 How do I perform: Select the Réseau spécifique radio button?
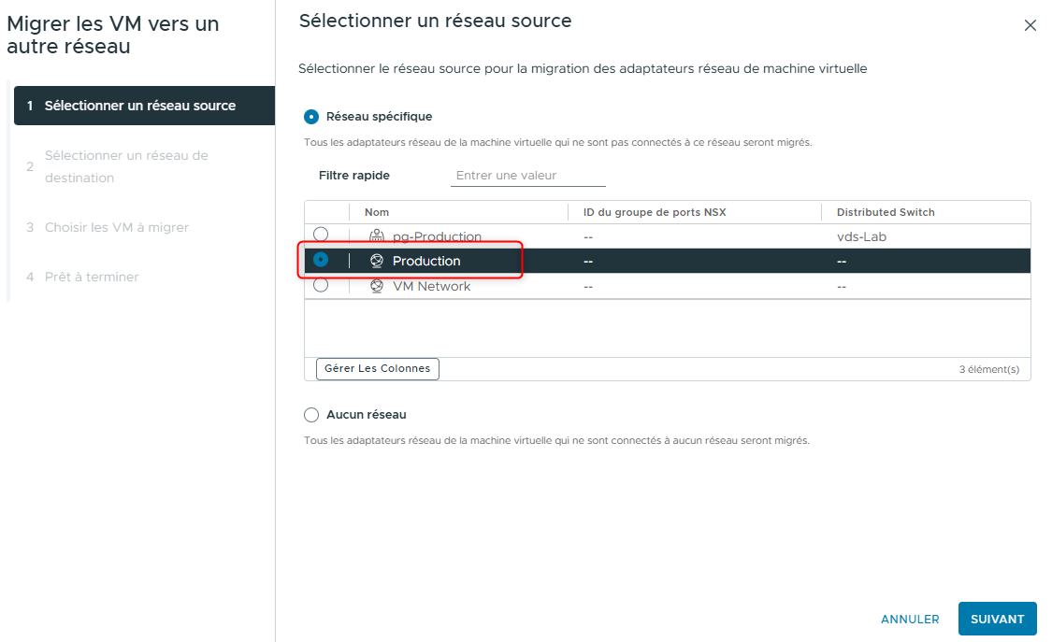click(310, 116)
